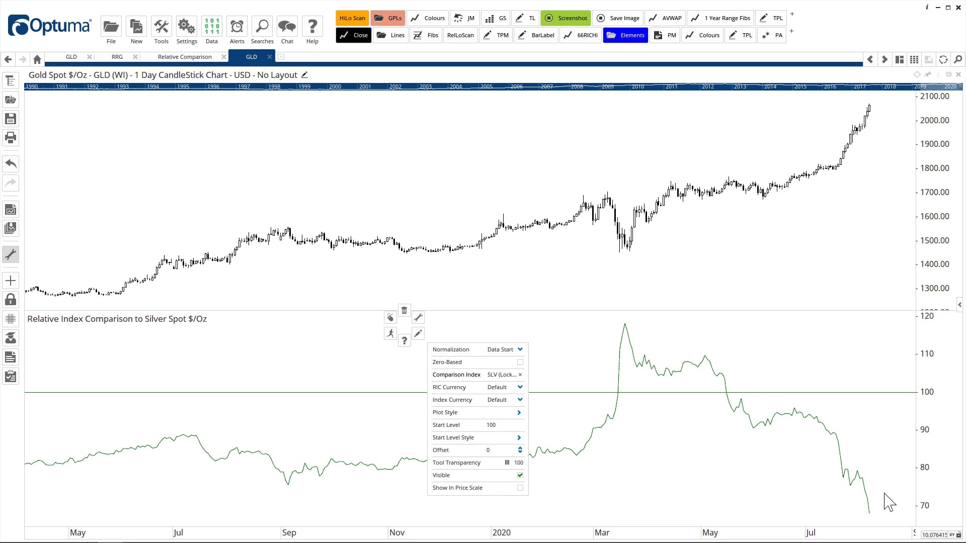Click the Save Image button

tap(618, 18)
